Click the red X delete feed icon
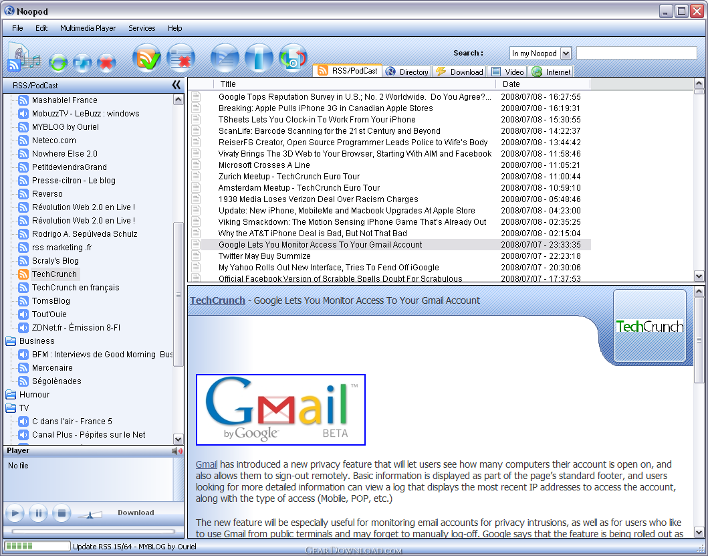 coord(106,62)
